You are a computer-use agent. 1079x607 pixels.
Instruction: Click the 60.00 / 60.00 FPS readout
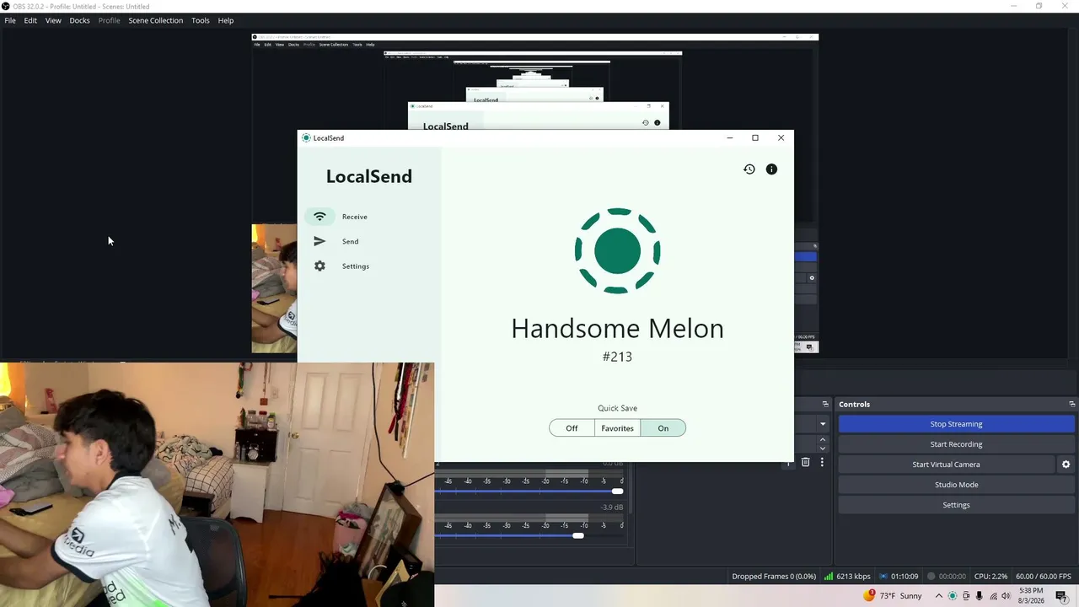pos(1043,577)
